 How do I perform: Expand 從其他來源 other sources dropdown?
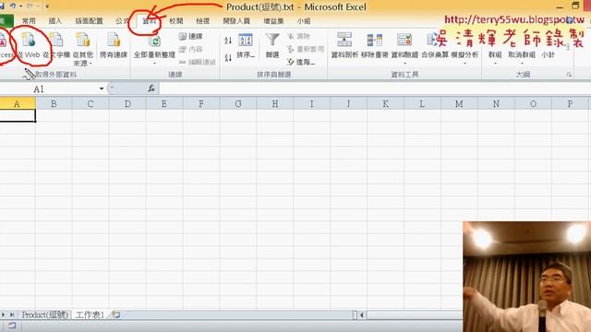90,64
